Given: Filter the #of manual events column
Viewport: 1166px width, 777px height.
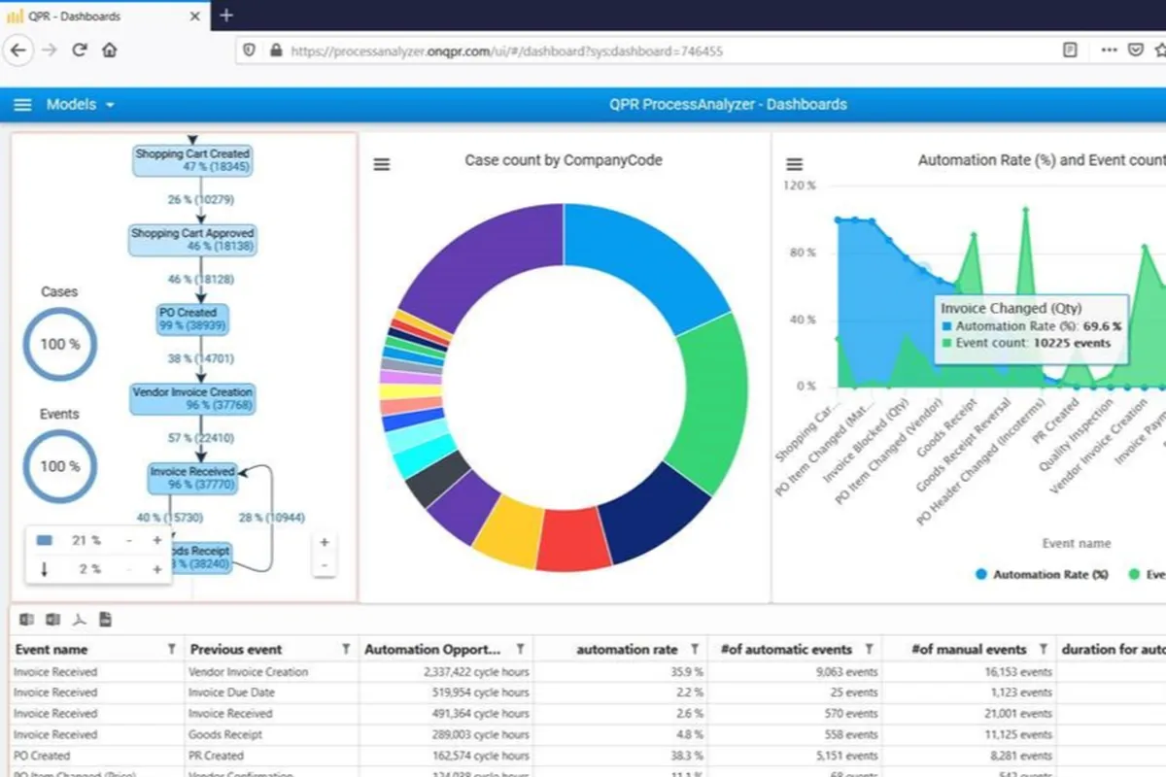Looking at the screenshot, I should click(x=1043, y=650).
